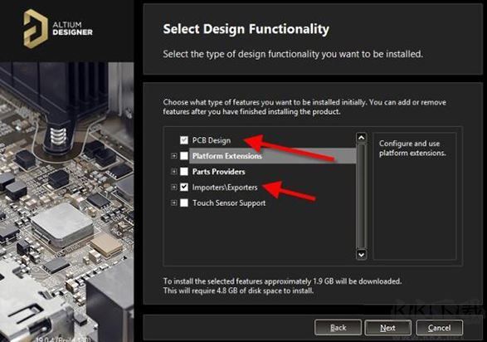Enable the Touch Sensor Support checkbox
The height and width of the screenshot is (342, 487).
(x=184, y=203)
